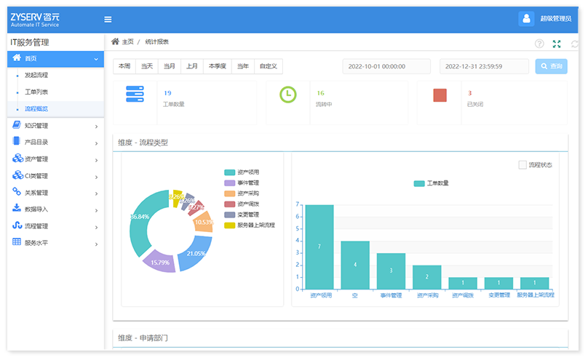Enable the 流程状态 checkbox
This screenshot has height=360, width=588.
point(523,165)
